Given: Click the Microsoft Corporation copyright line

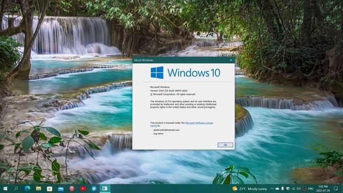Looking at the screenshot, I should point(173,94).
